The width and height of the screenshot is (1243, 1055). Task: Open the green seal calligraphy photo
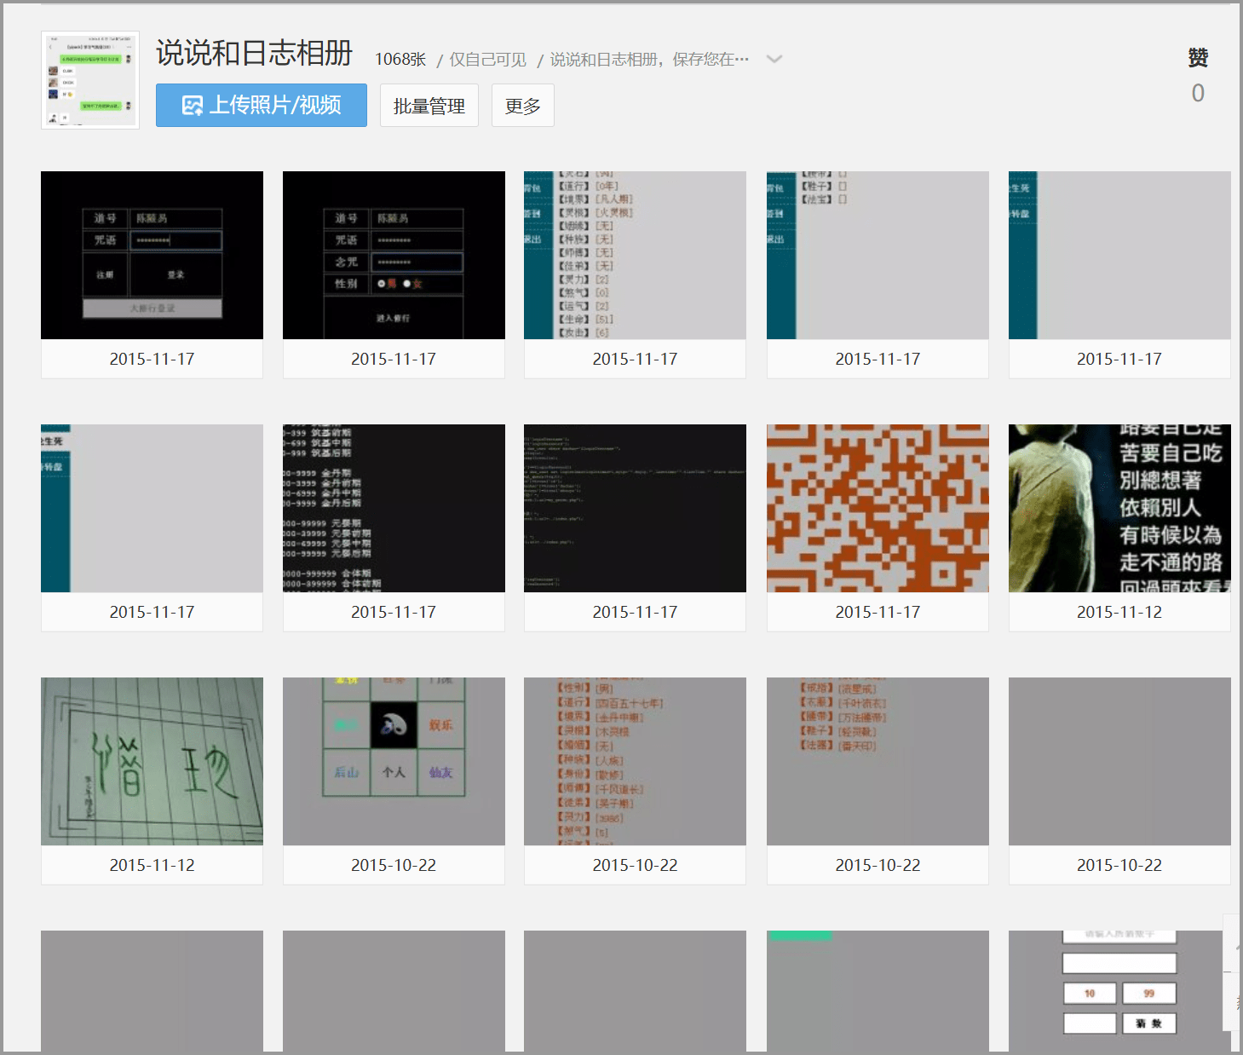pyautogui.click(x=152, y=761)
